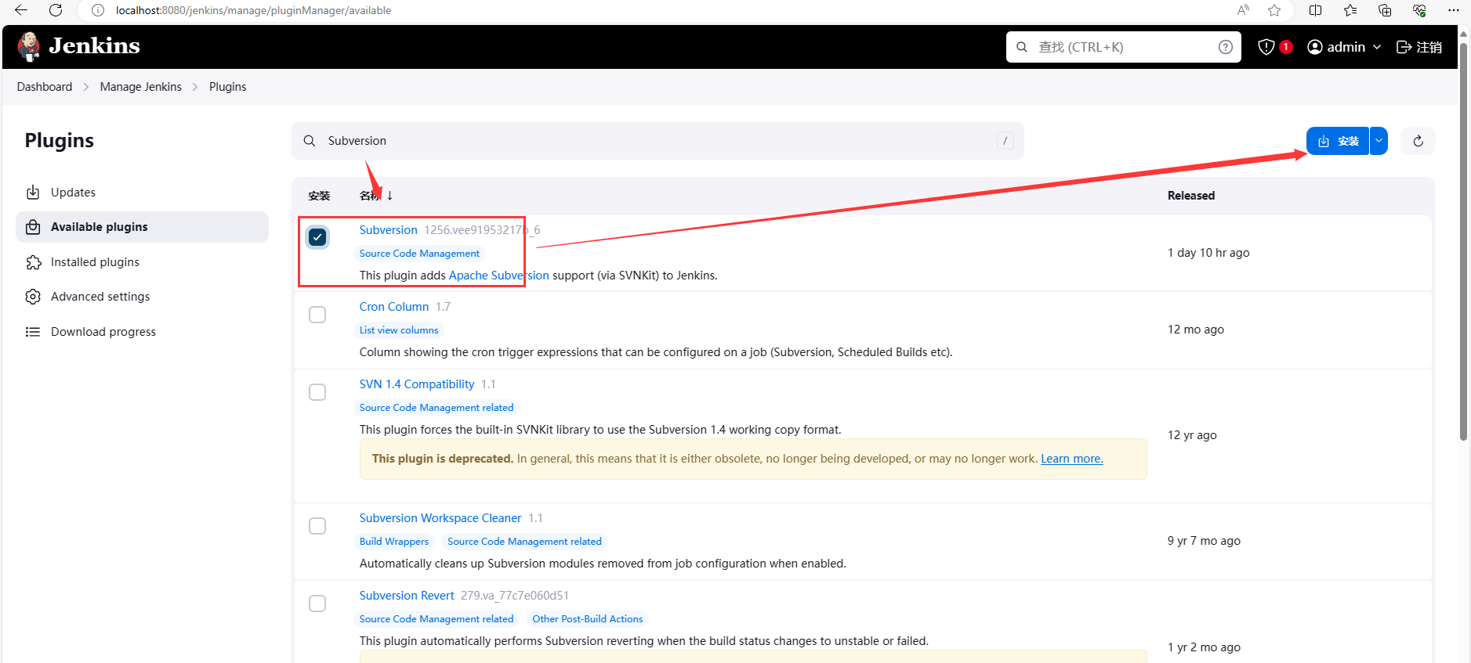Filter by Other Post-Build Actions tag
Image resolution: width=1471 pixels, height=663 pixels.
(588, 619)
